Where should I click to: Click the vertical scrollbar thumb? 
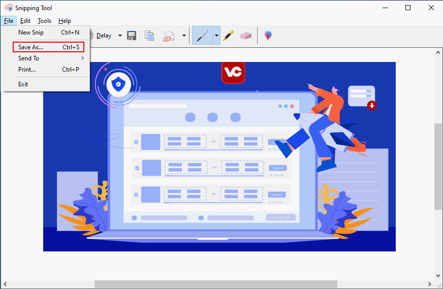pyautogui.click(x=438, y=167)
